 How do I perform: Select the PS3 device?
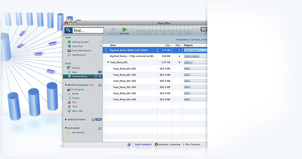[74, 102]
